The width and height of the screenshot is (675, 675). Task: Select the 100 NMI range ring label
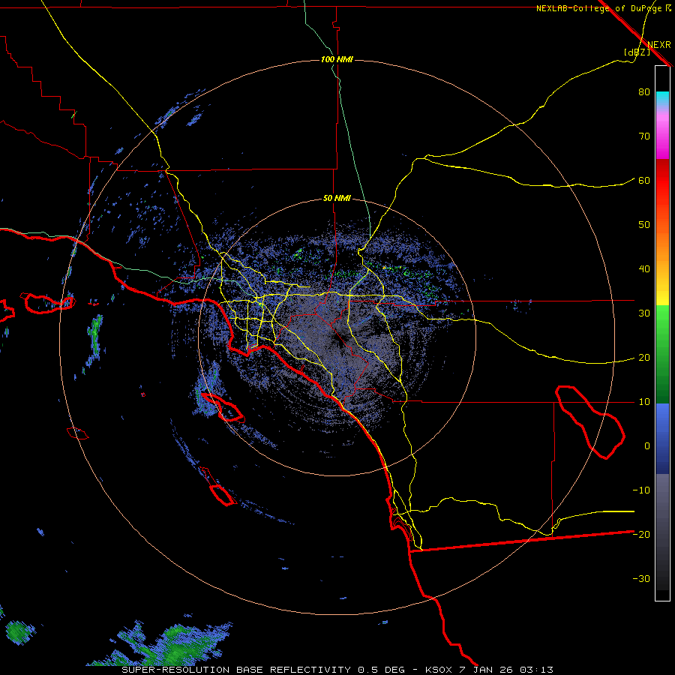(x=337, y=59)
